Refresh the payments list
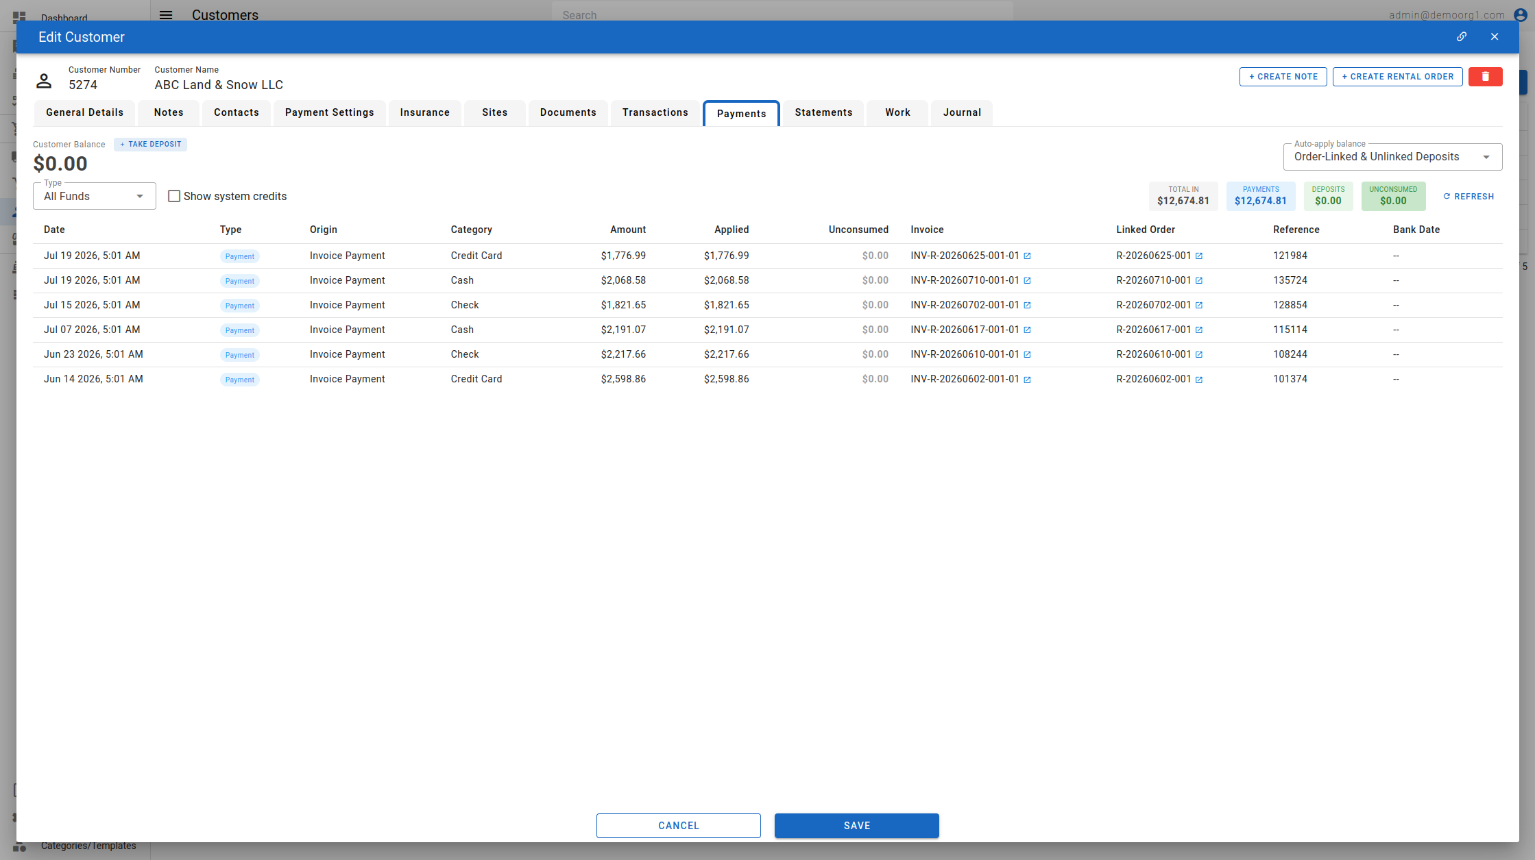The image size is (1535, 860). point(1468,197)
